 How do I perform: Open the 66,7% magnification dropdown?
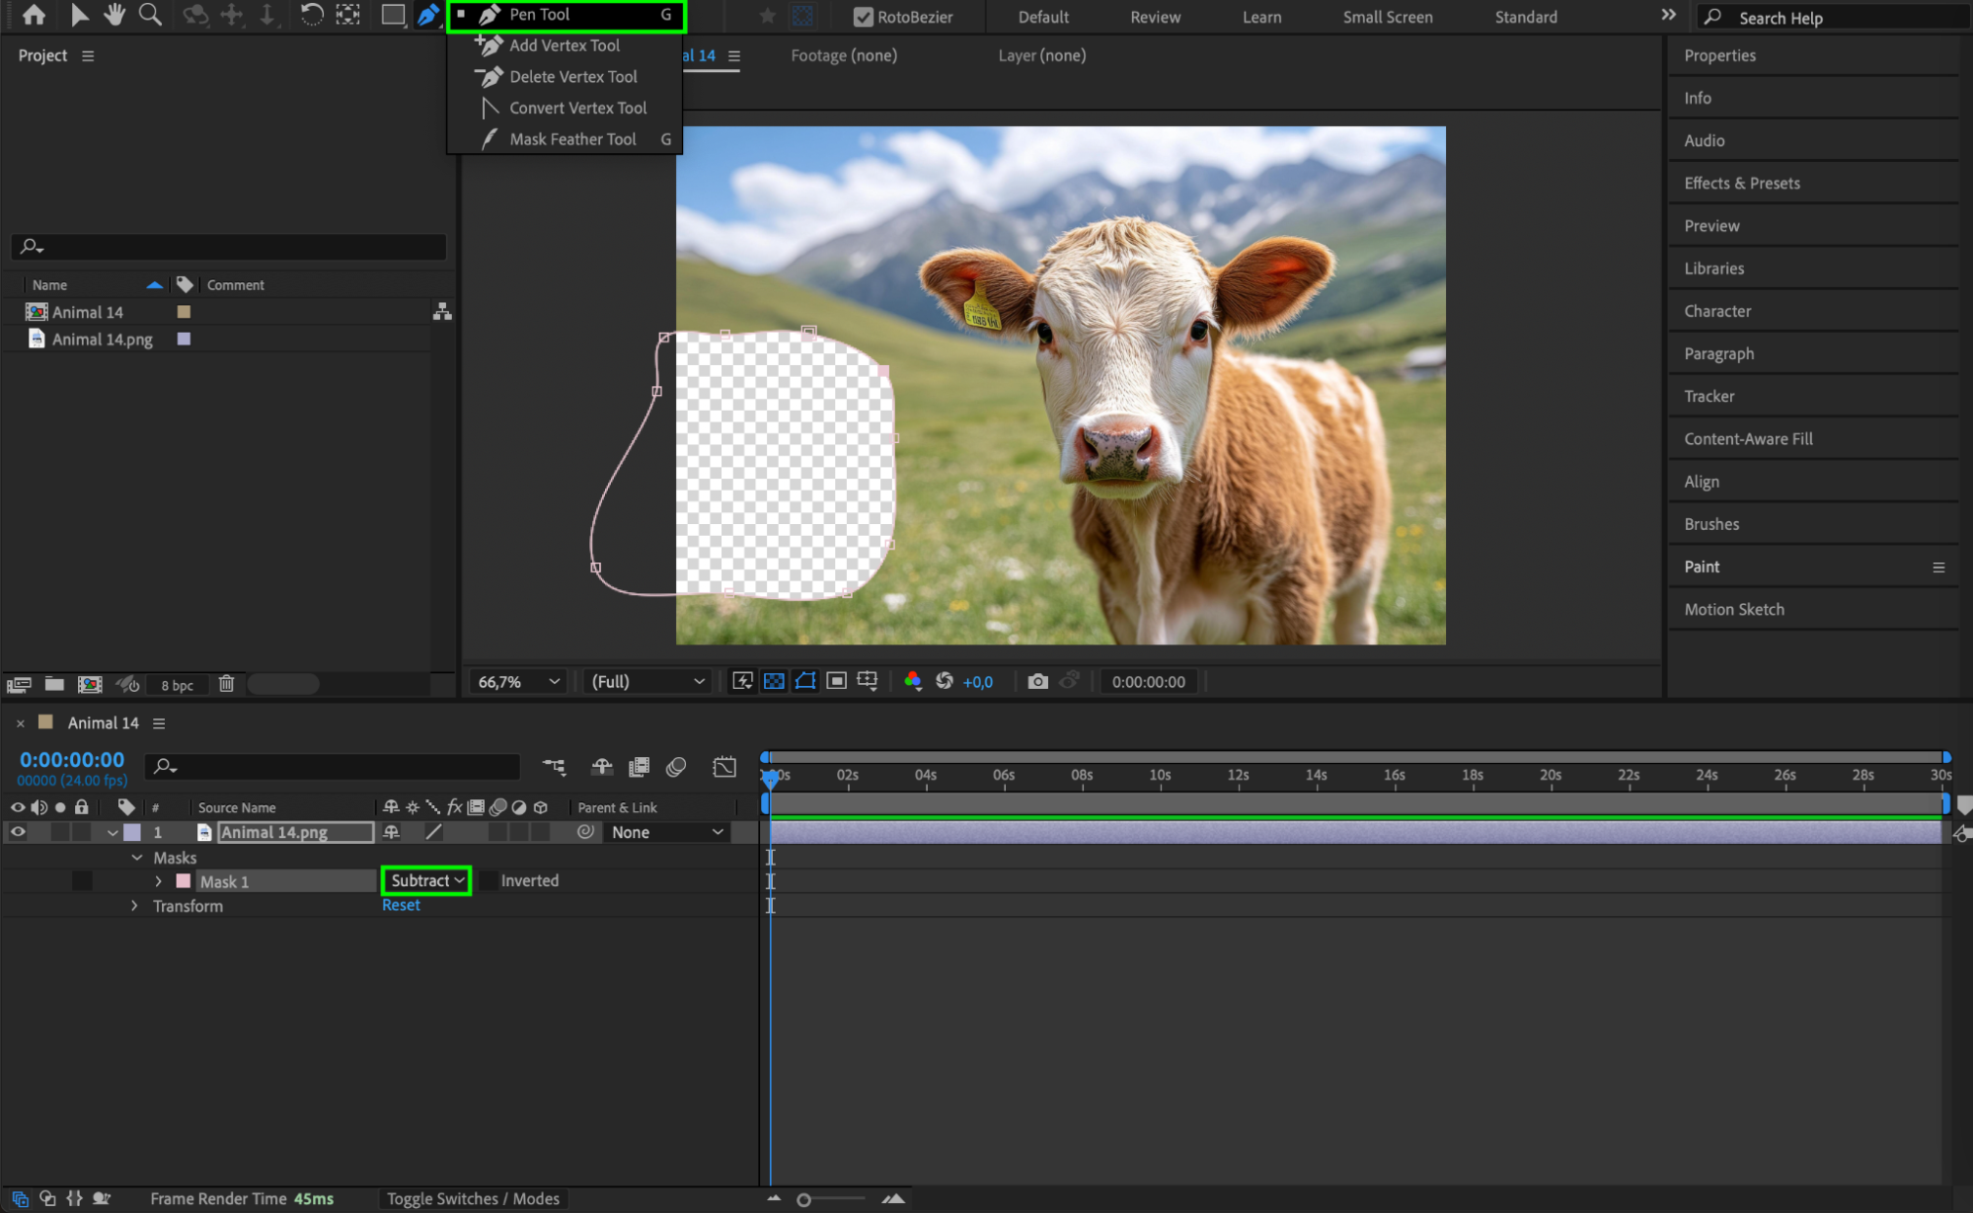pos(518,681)
